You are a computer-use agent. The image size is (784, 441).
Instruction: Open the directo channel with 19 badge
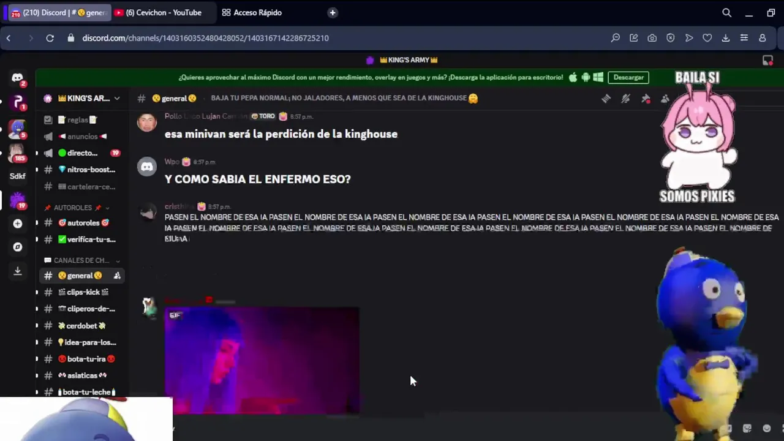(81, 153)
